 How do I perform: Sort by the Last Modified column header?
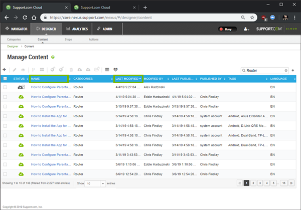coord(128,79)
